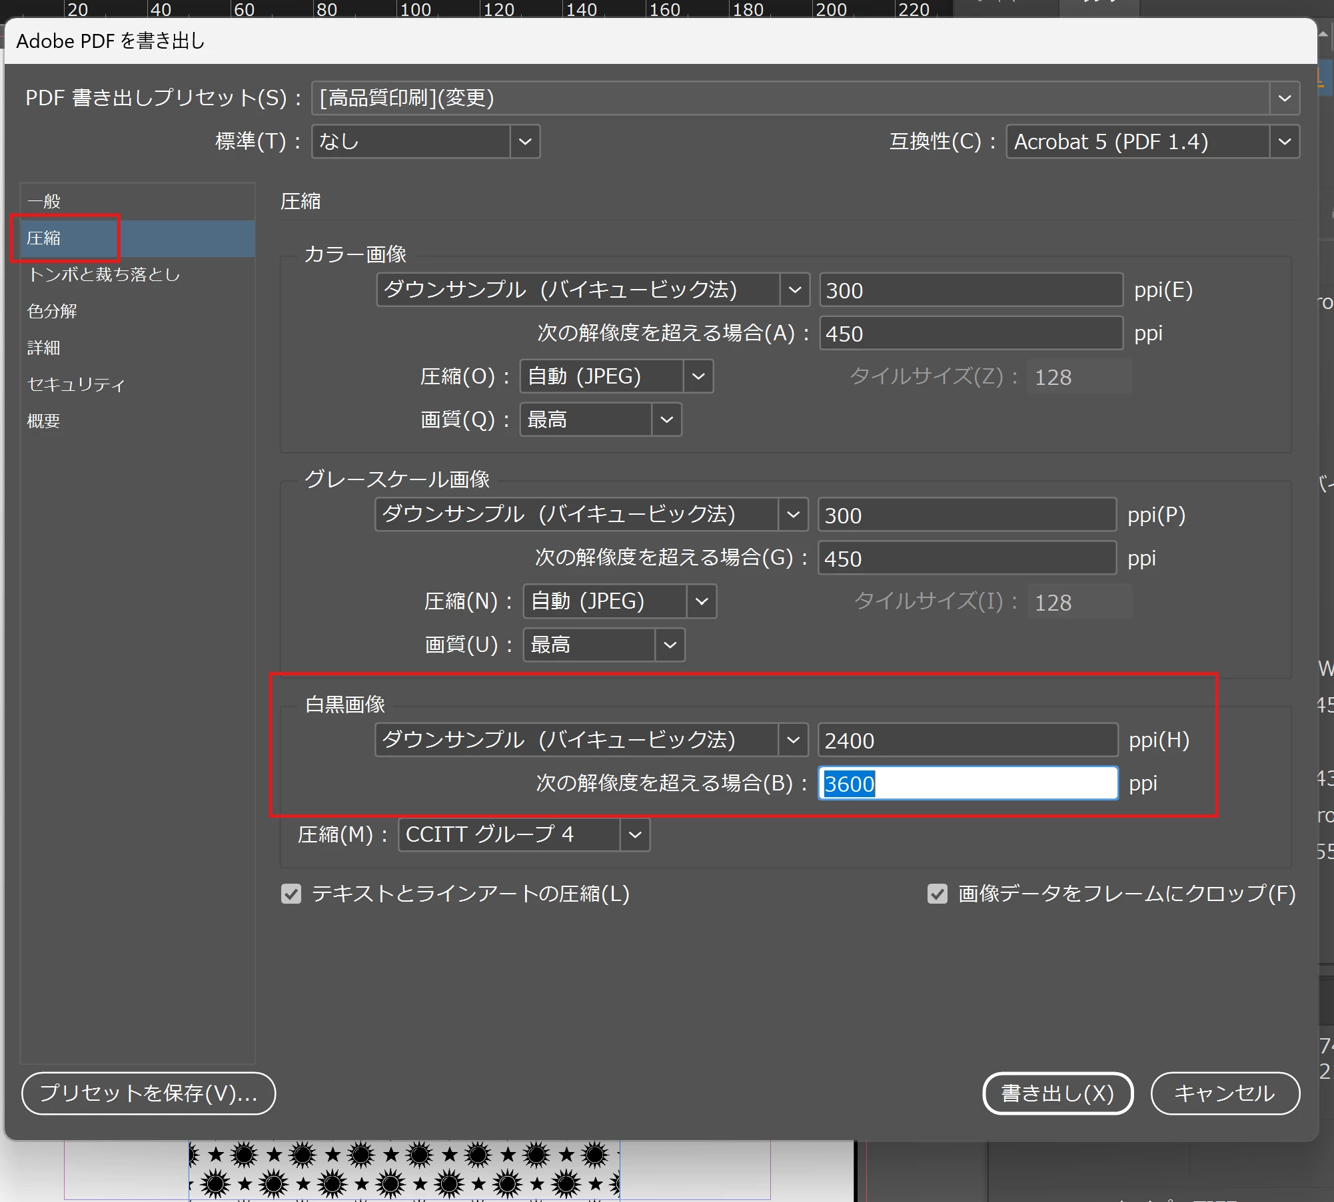Open color image 圧縮 自動 (JPEG) dropdown
The width and height of the screenshot is (1334, 1202).
[616, 376]
